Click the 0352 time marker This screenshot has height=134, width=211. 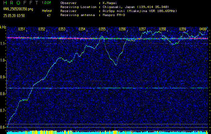coord(42,29)
